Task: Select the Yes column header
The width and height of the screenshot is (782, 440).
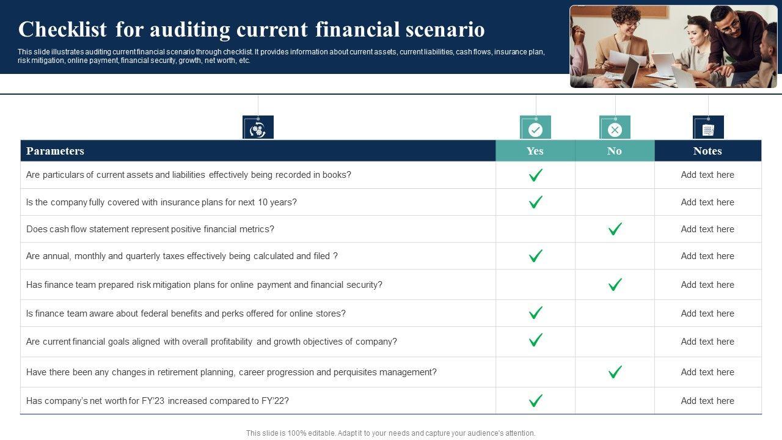Action: (x=535, y=151)
